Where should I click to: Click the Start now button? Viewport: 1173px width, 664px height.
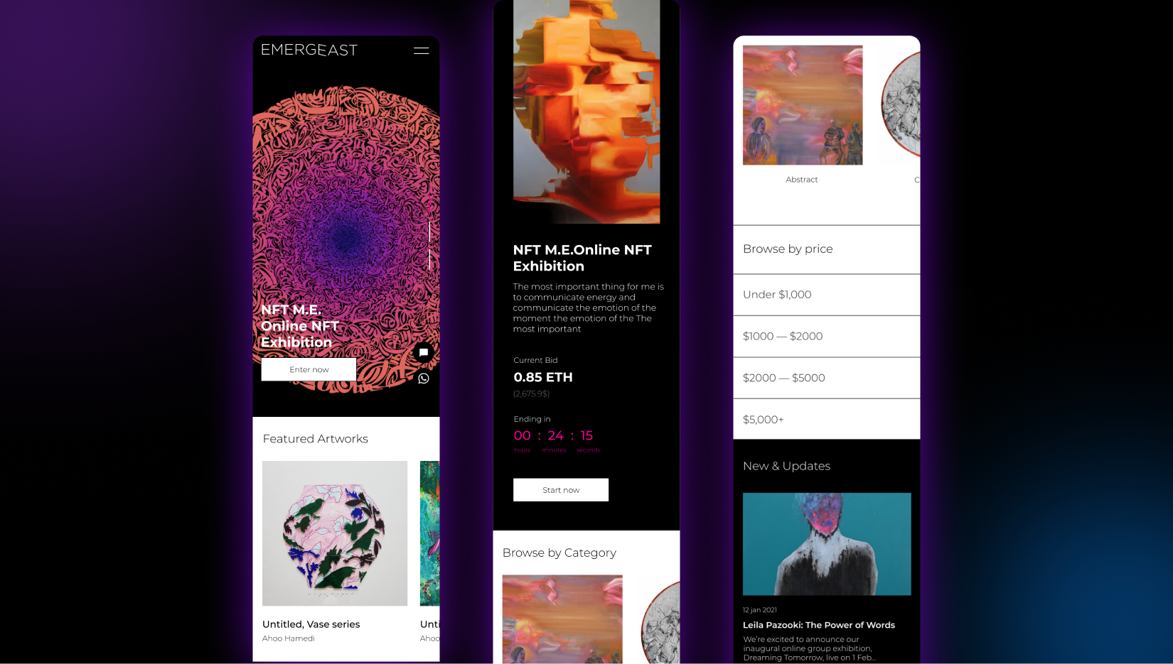(x=561, y=490)
